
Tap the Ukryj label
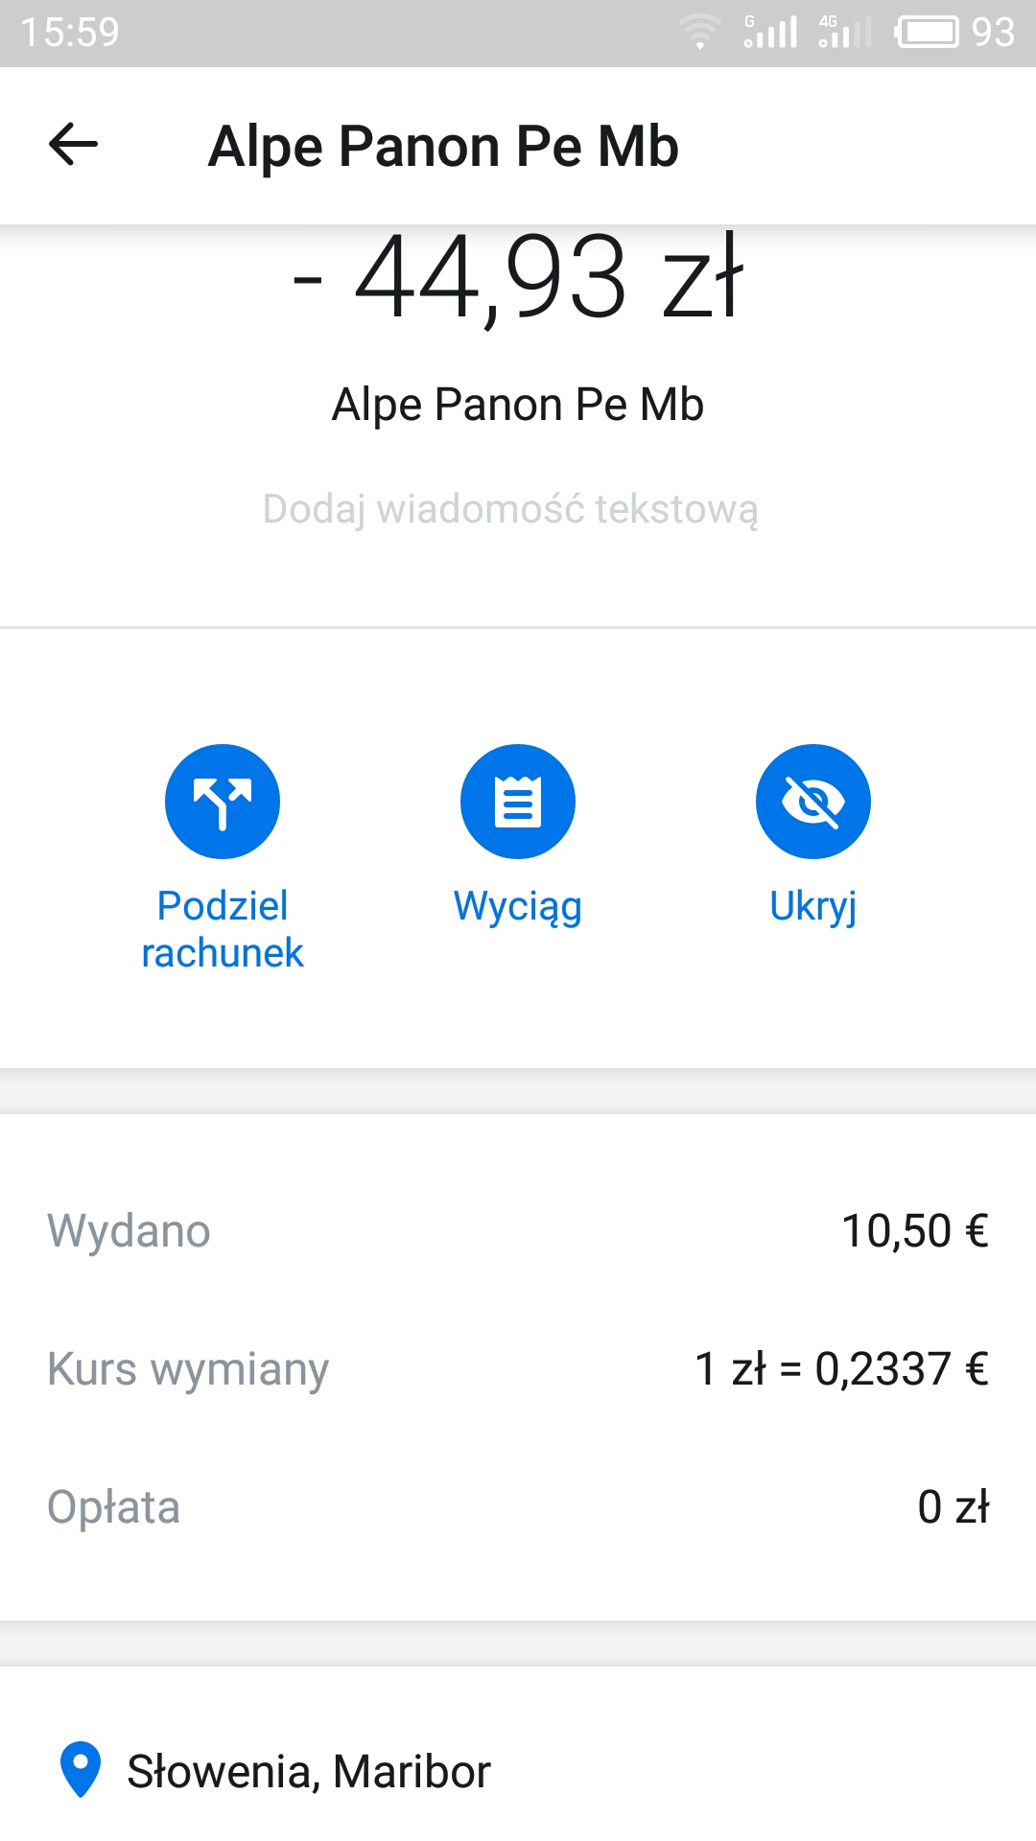click(x=813, y=906)
